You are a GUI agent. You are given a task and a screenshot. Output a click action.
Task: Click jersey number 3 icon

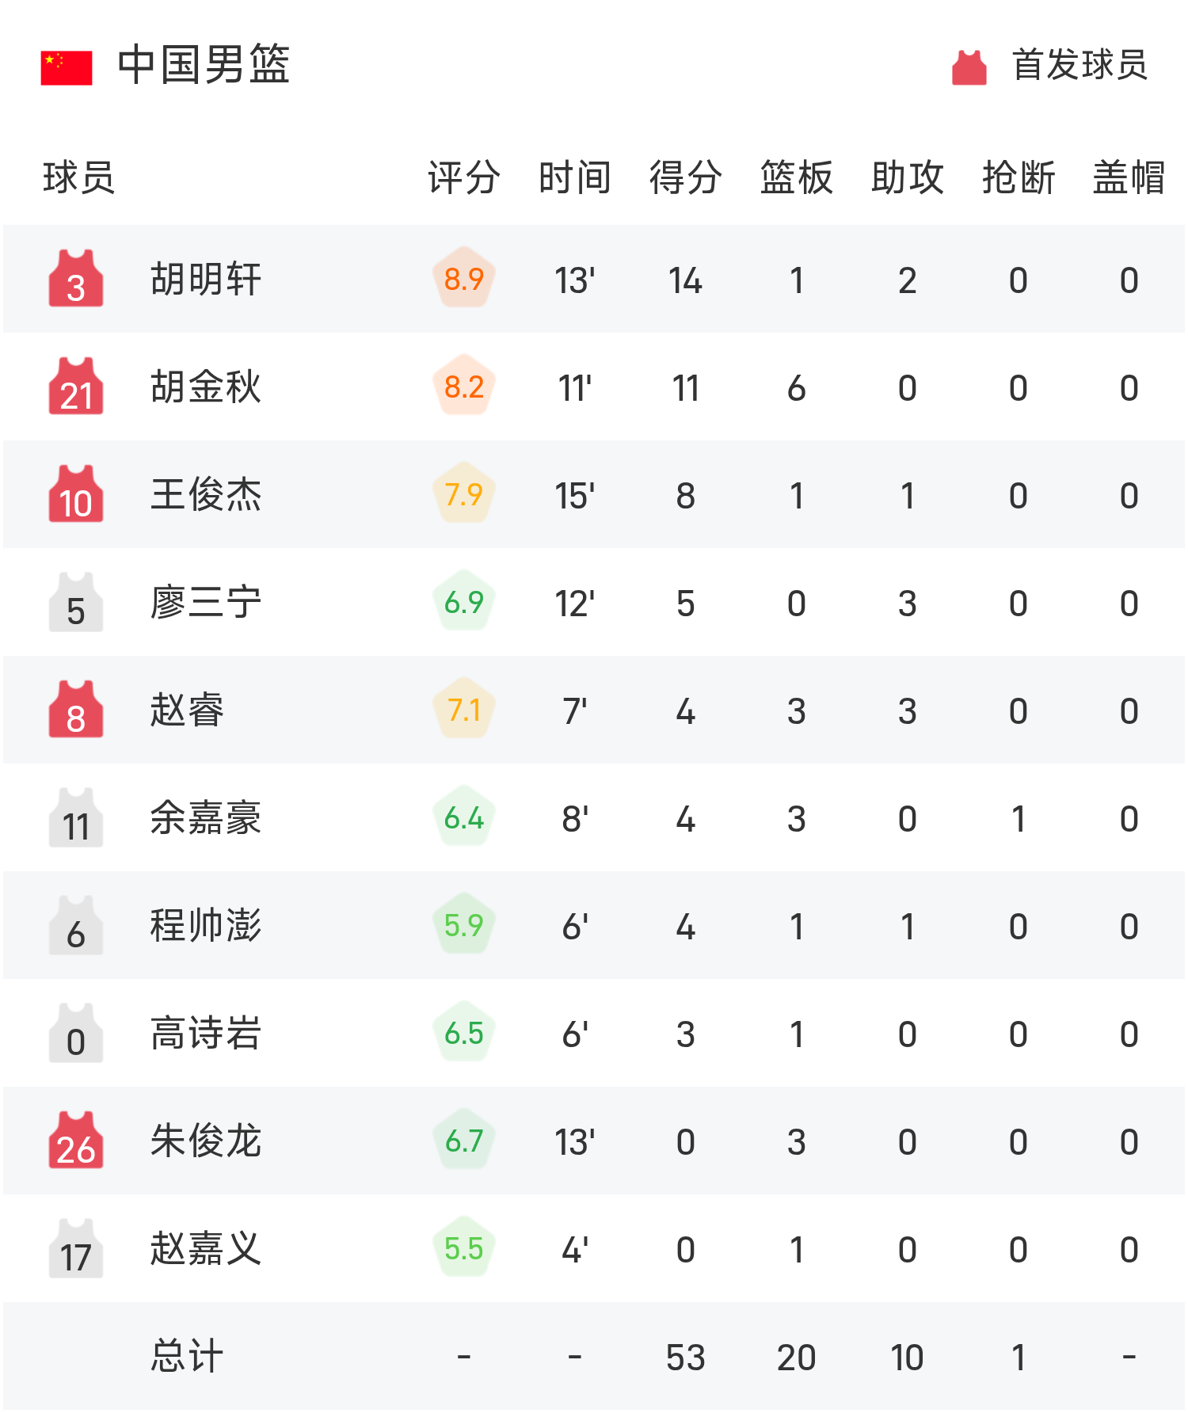(76, 279)
